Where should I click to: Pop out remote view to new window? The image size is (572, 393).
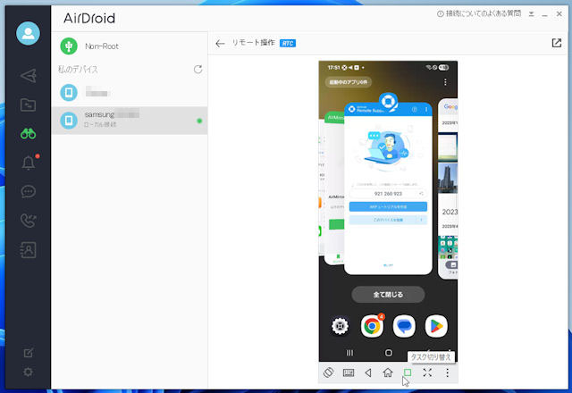(x=556, y=43)
